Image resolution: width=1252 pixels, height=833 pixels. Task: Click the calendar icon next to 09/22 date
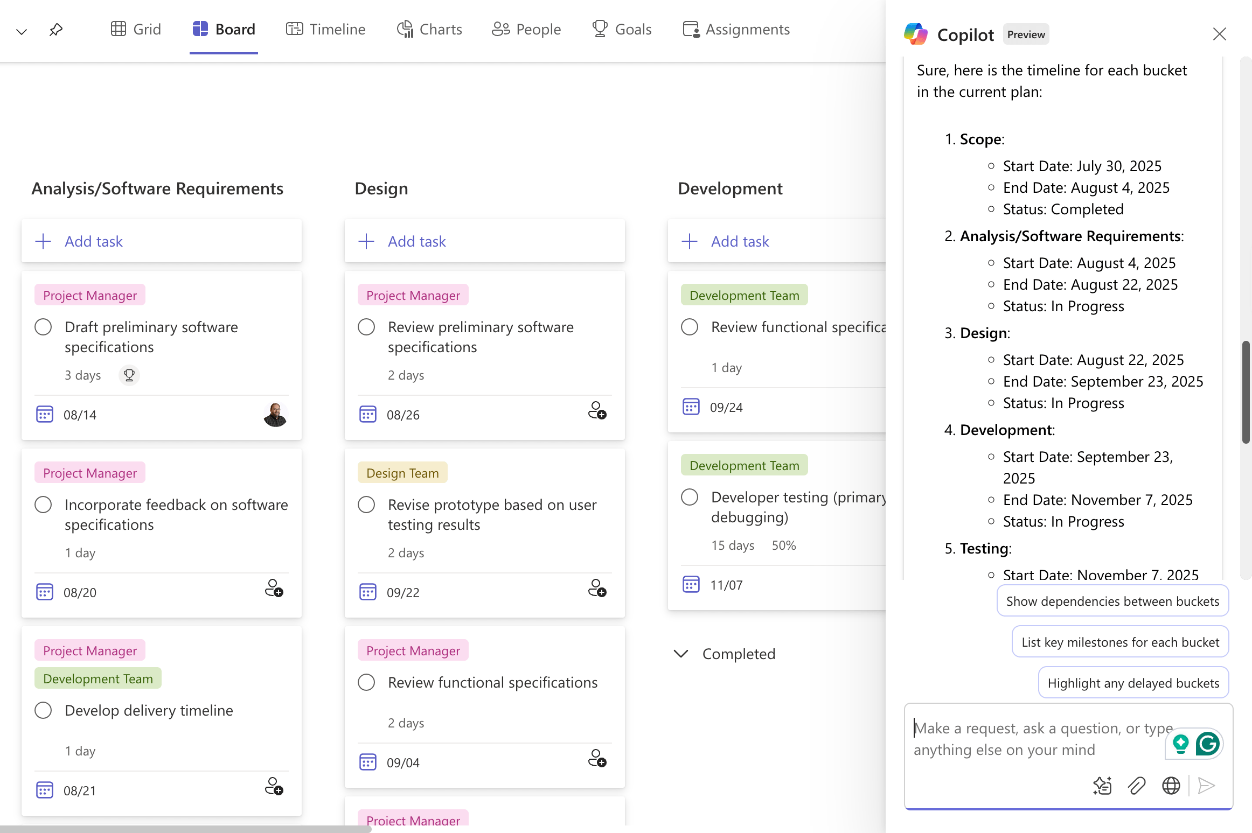coord(368,592)
